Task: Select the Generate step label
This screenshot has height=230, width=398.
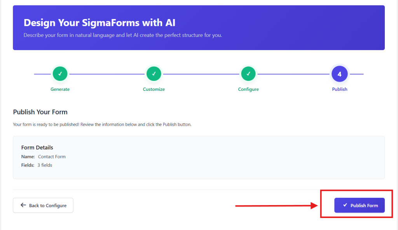Action: [x=60, y=89]
